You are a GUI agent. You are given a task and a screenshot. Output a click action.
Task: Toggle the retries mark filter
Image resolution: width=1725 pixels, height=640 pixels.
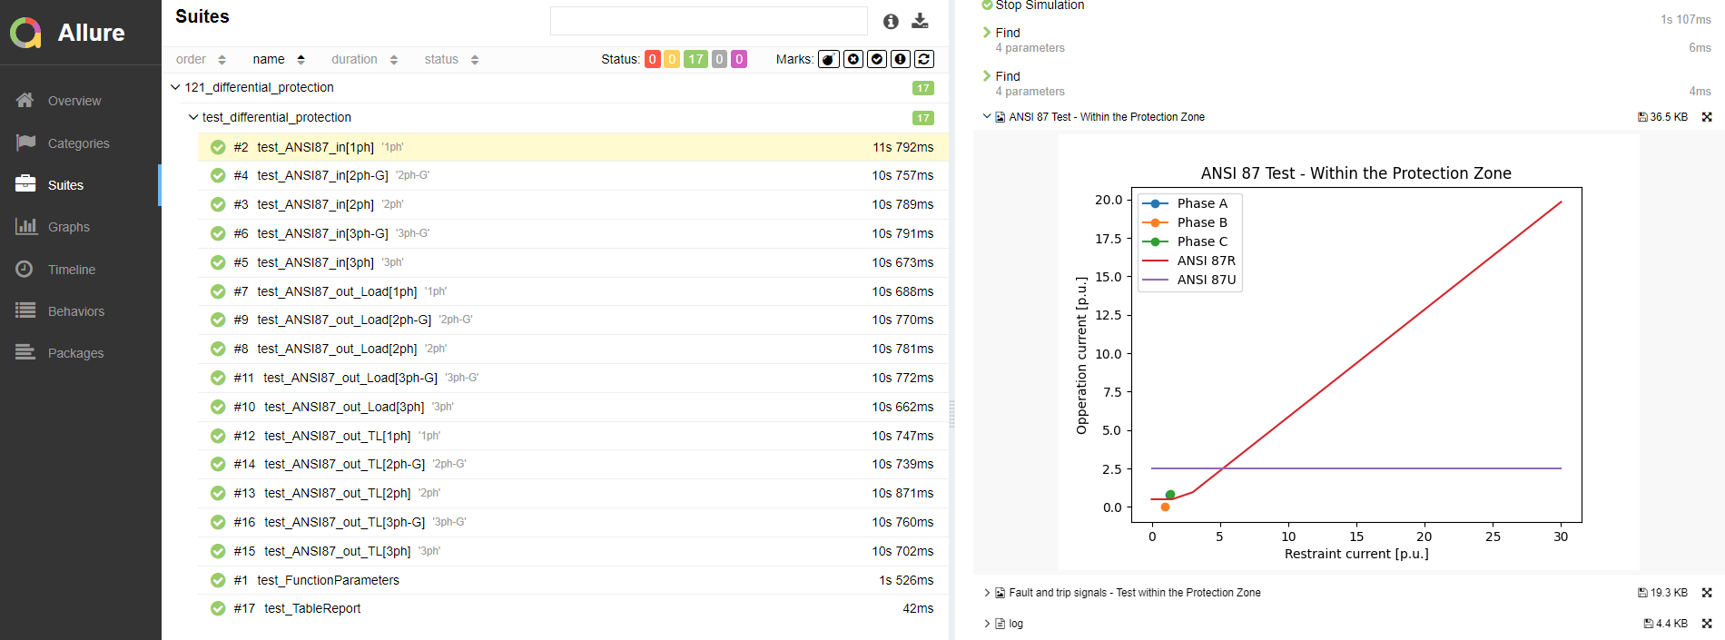click(923, 59)
